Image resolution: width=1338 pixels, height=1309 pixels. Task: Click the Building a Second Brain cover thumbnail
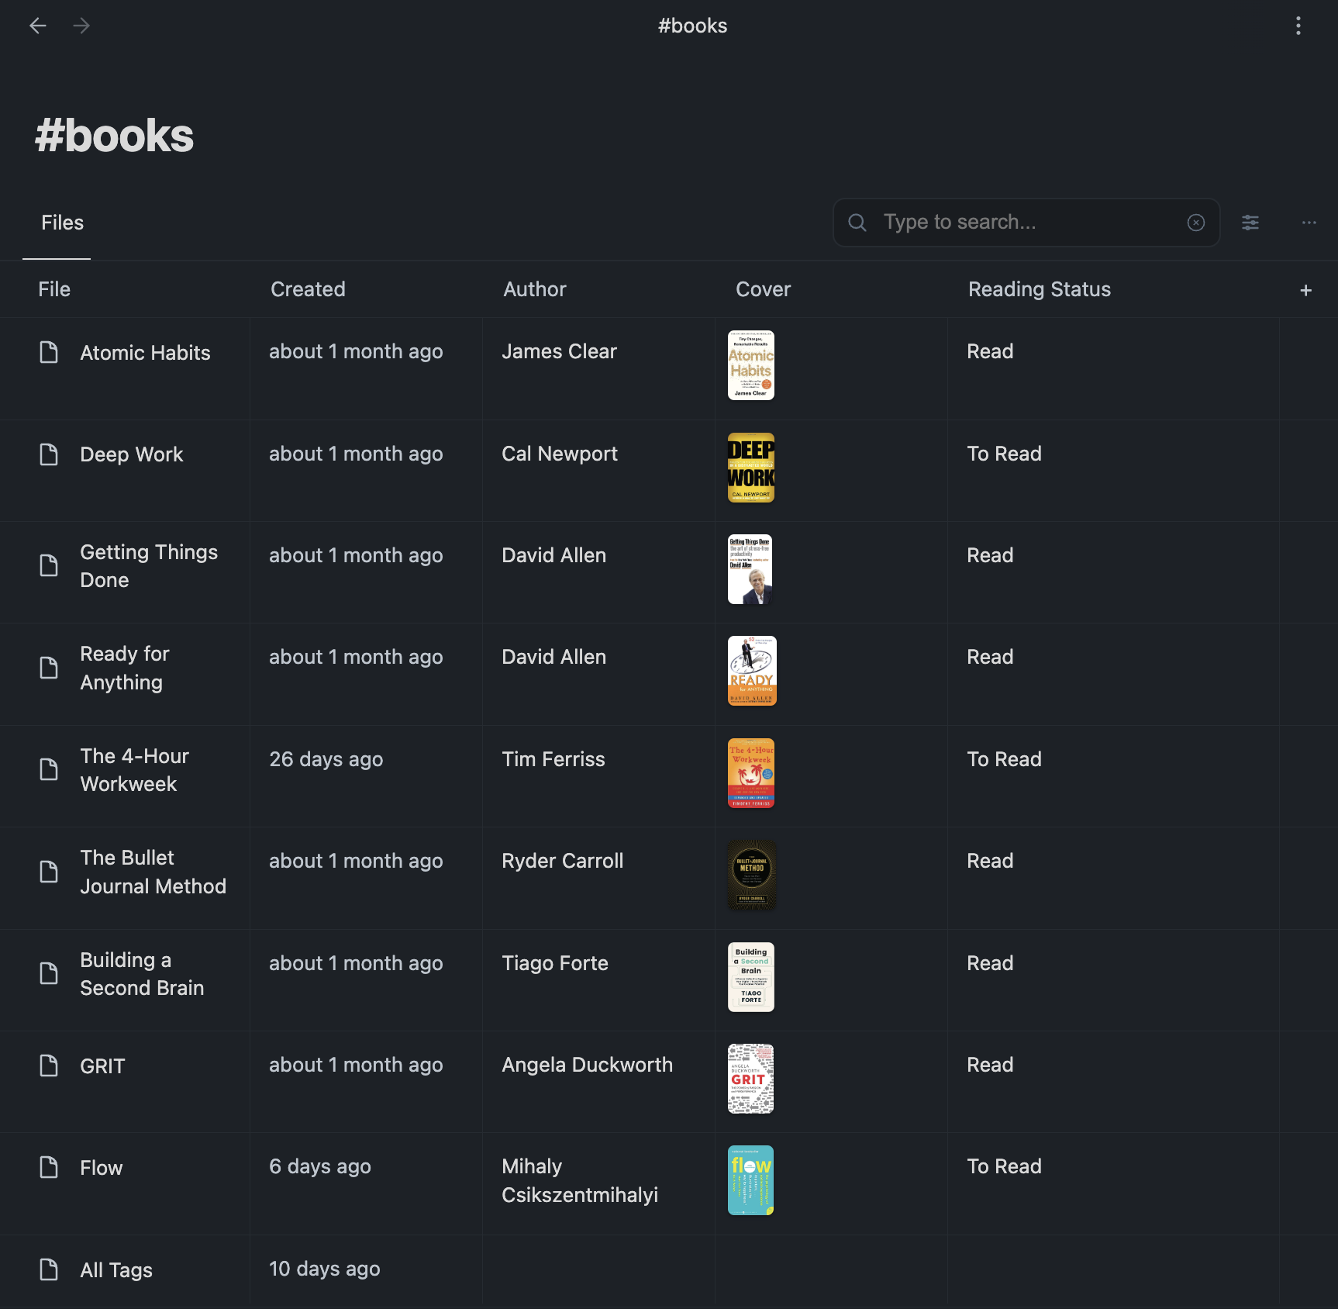click(751, 977)
